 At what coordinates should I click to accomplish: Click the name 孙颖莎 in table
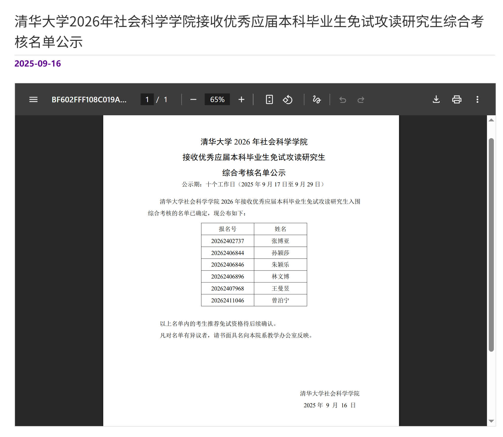(280, 253)
